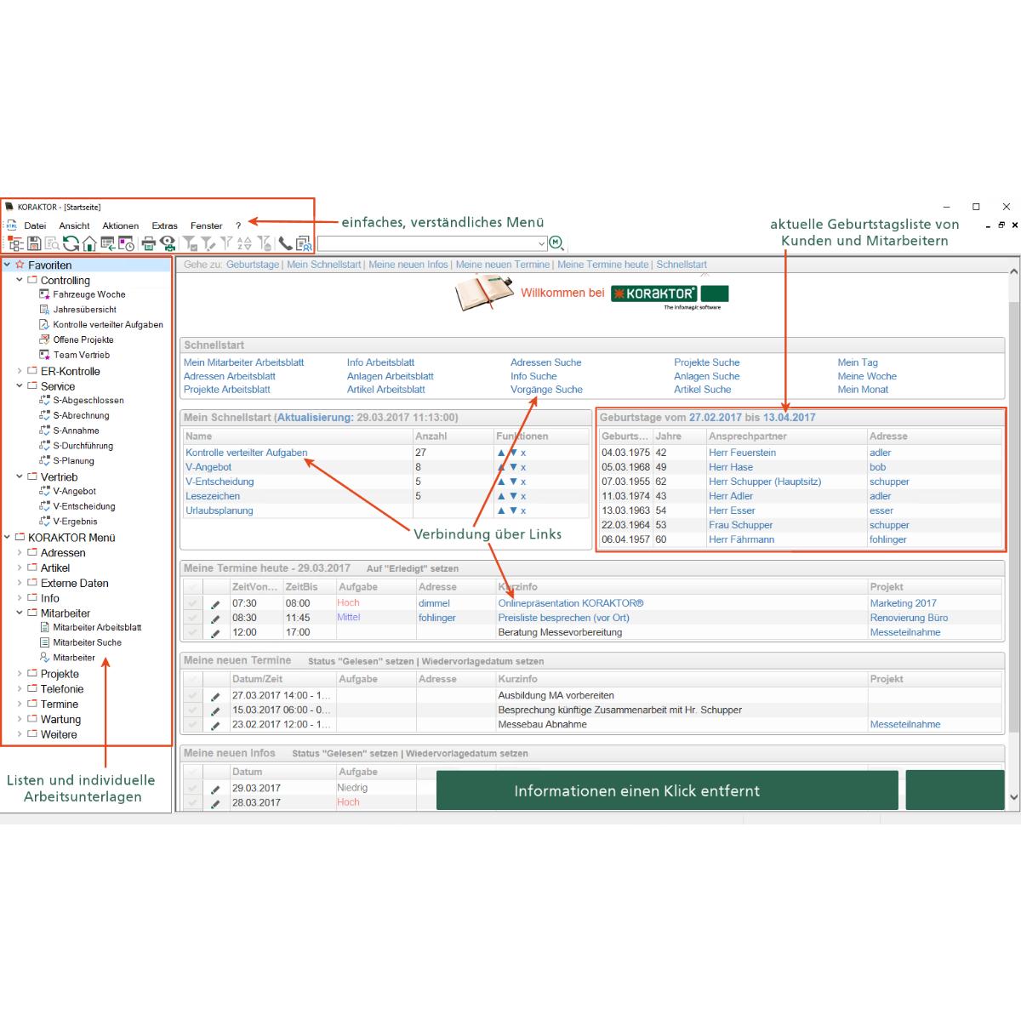Expand the ER-Kontrolle folder

pos(20,371)
